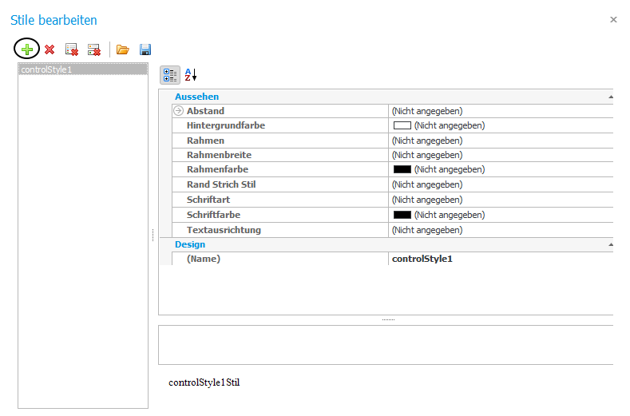This screenshot has height=416, width=630.
Task: Click the rows icon with red X
Action: coord(94,50)
